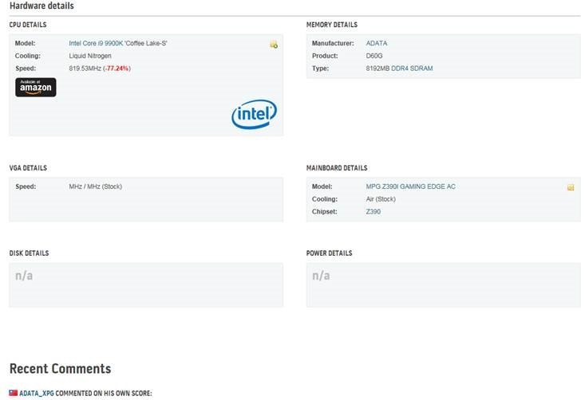Click the DISK DETAILS section heading

tap(29, 253)
